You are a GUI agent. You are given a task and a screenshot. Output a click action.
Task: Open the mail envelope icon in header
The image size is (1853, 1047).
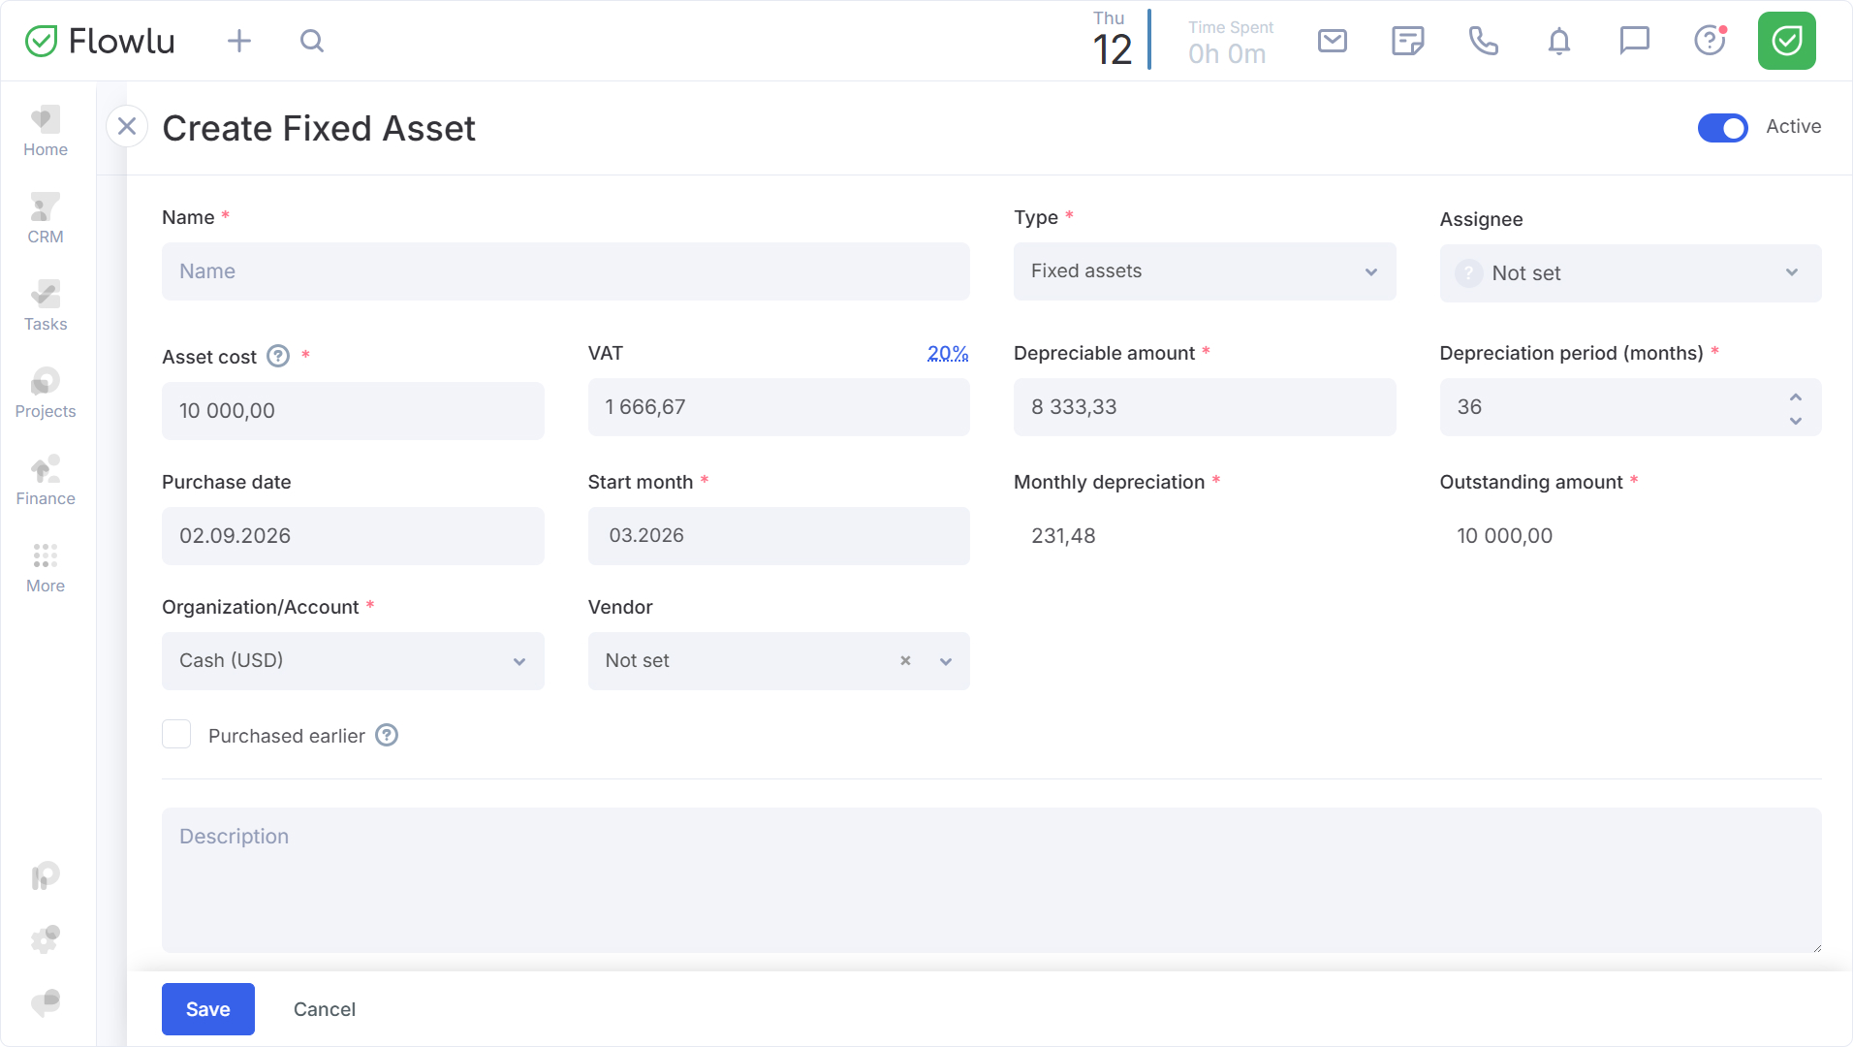click(1333, 41)
